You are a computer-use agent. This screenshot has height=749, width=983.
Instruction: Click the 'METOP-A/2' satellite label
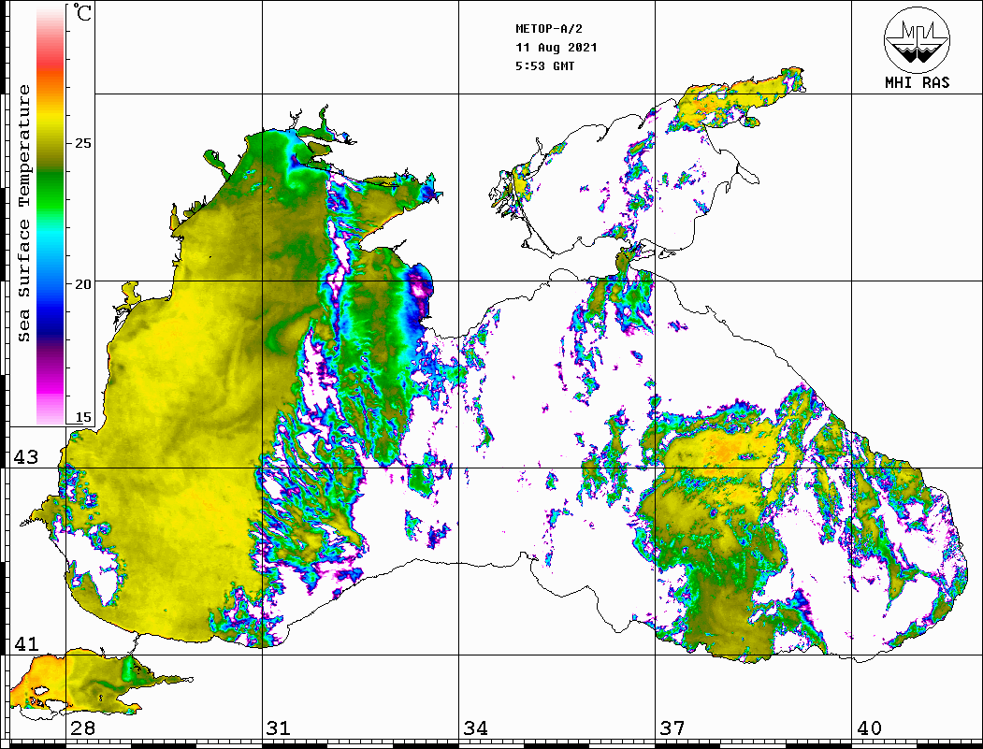[548, 29]
